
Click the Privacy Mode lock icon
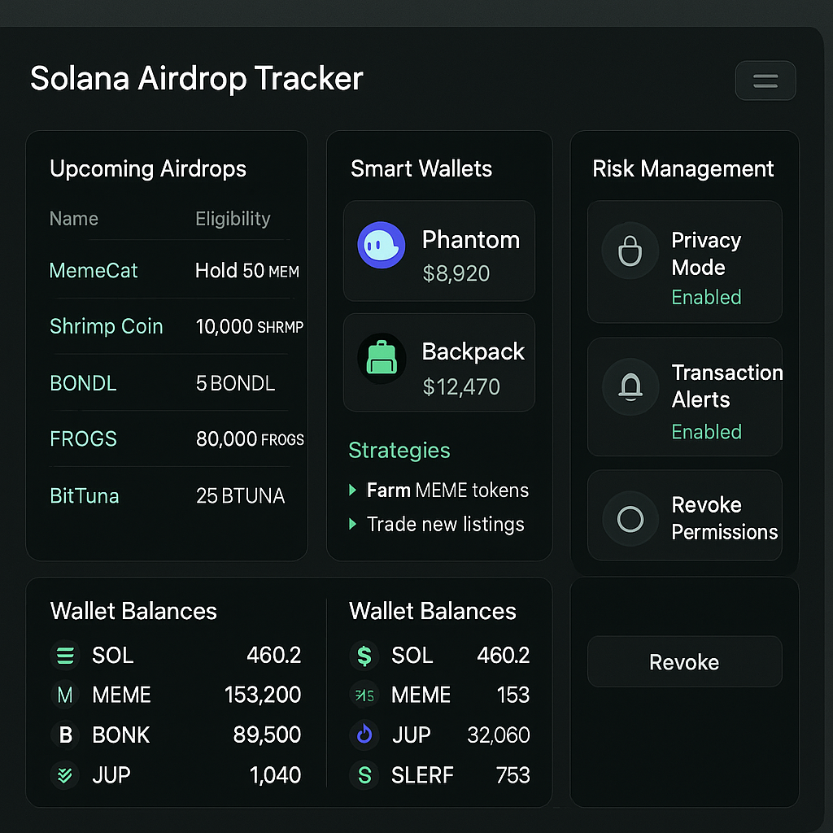click(x=630, y=251)
